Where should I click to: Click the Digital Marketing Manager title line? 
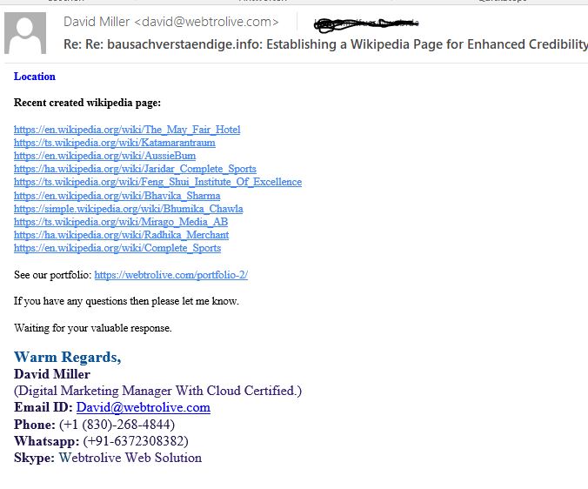tap(158, 391)
